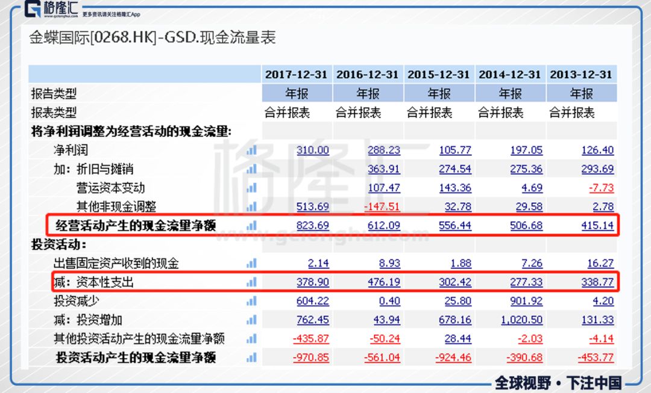
Task: Click depreciation value 293.69
Action: [x=598, y=169]
